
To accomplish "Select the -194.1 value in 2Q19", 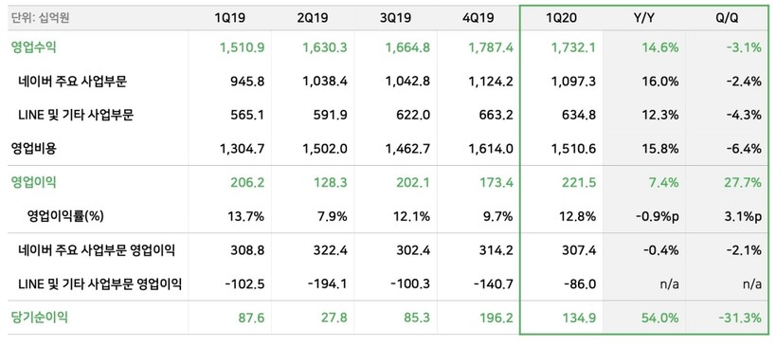I will (x=327, y=284).
